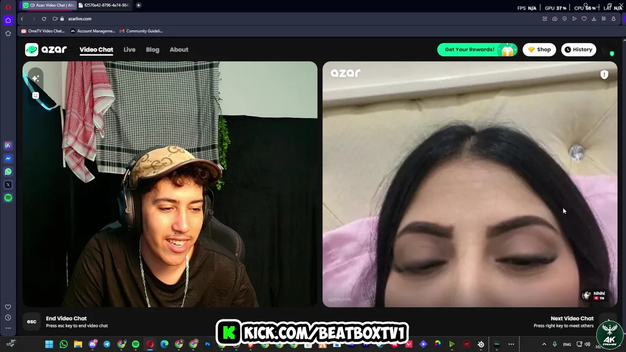Open Telegram from taskbar

(107, 344)
